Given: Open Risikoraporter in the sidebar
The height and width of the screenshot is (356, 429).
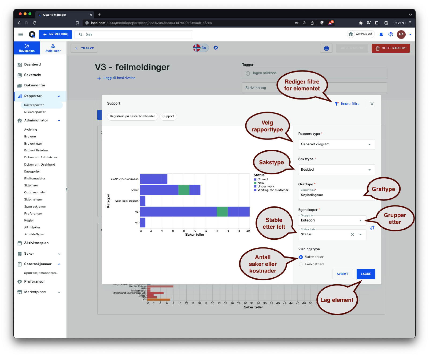Looking at the screenshot, I should [35, 112].
